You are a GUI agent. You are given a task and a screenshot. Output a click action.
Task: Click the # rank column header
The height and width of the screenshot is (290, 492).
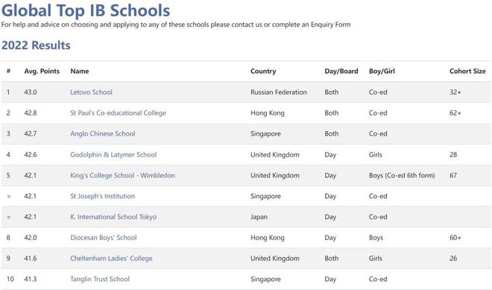point(8,72)
